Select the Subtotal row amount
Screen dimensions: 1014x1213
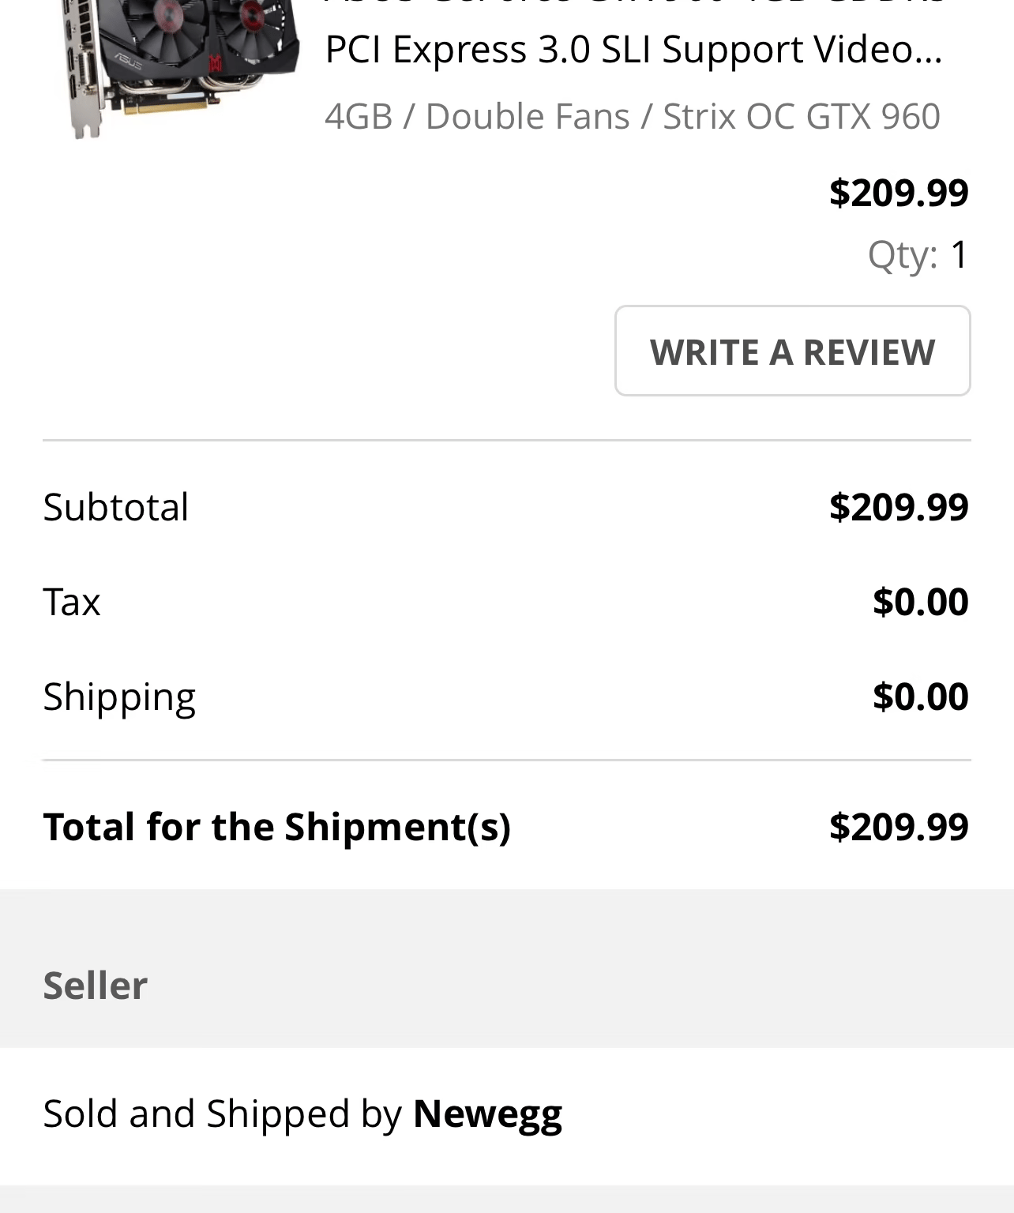[x=899, y=506]
